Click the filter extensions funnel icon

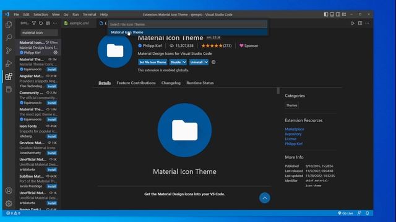(x=34, y=23)
